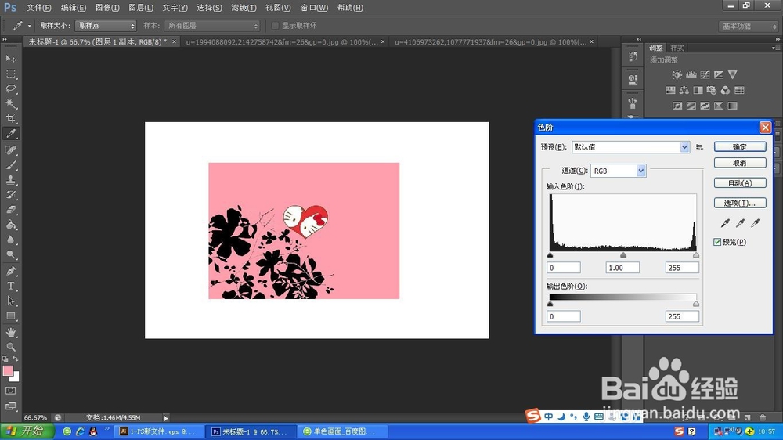Add a Curves adjustment

click(x=705, y=75)
